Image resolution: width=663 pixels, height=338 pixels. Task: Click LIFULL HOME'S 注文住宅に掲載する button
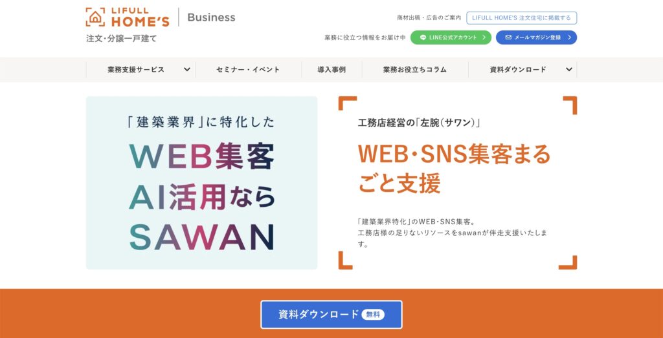pyautogui.click(x=522, y=17)
